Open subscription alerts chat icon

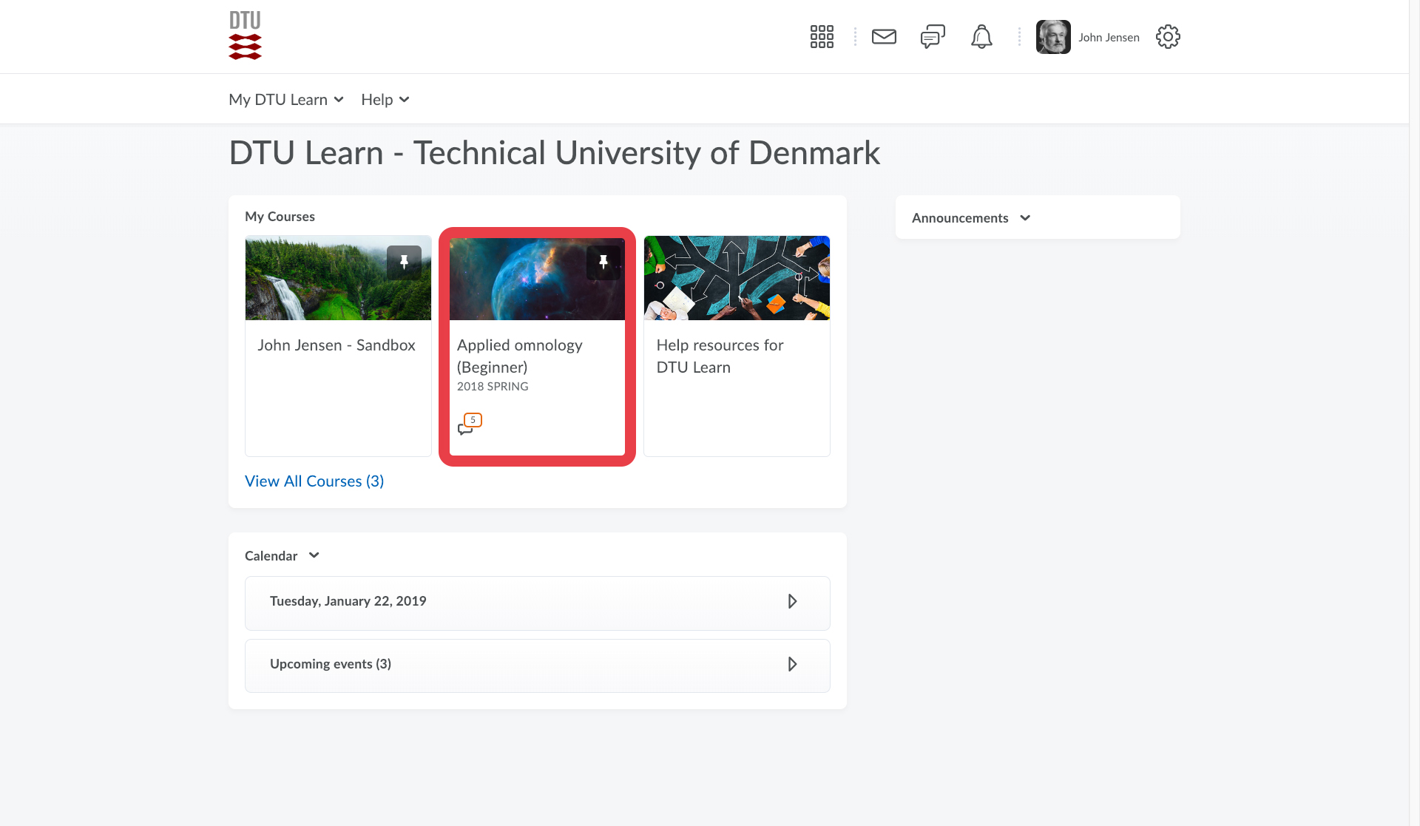point(933,37)
